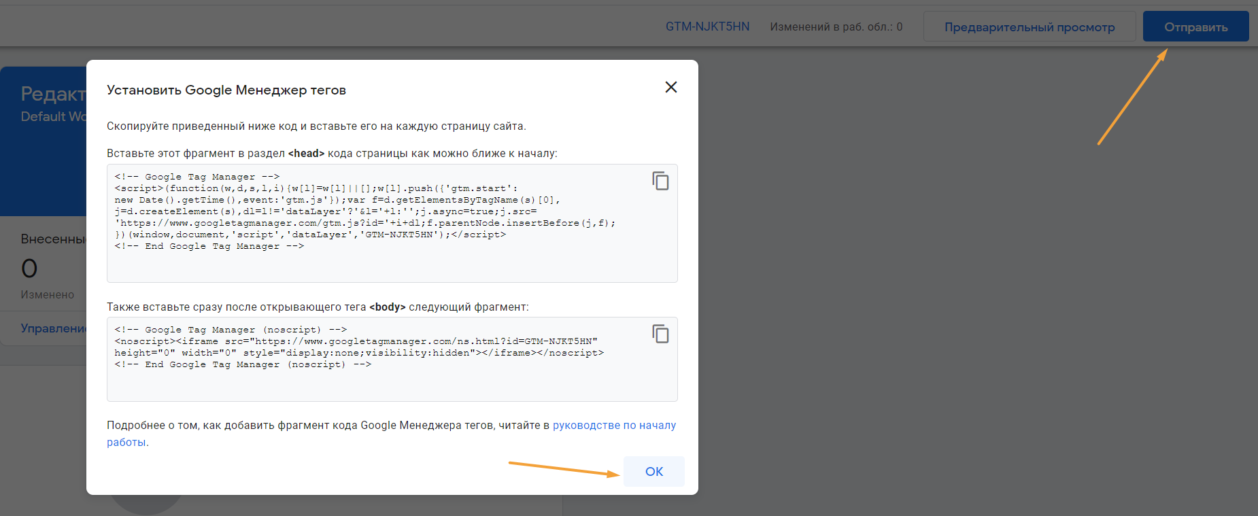Click the dialog title Установить Google Менеджер тегов
The height and width of the screenshot is (516, 1258).
point(226,90)
